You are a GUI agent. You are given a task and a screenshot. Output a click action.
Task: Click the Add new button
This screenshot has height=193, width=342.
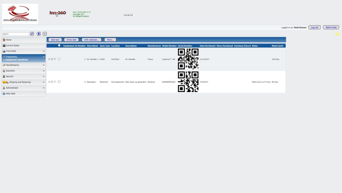point(55,40)
